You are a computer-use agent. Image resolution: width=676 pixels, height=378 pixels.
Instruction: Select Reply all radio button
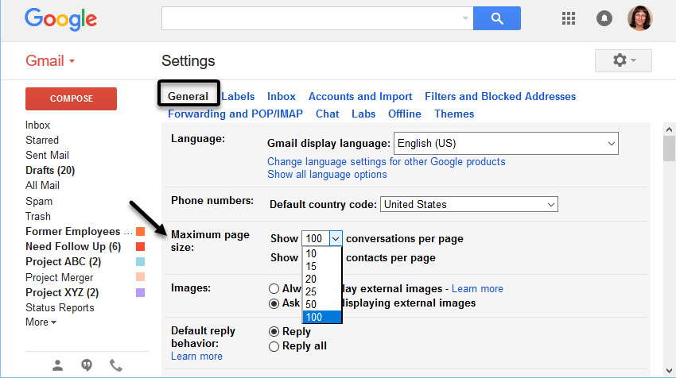[x=274, y=346]
